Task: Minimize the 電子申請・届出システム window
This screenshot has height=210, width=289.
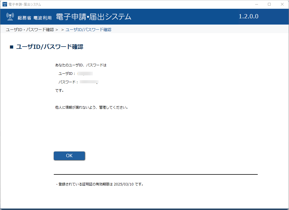Action: [257, 4]
